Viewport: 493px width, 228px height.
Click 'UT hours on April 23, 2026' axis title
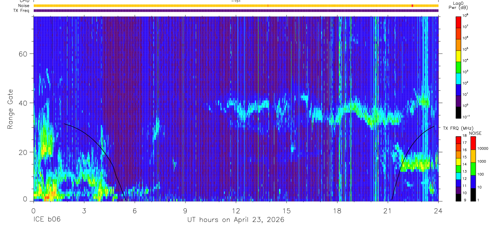pos(236,220)
